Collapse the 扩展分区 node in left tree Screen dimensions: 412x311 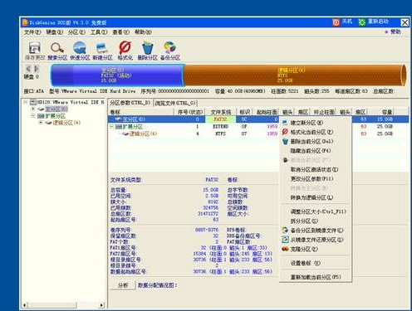pyautogui.click(x=33, y=115)
